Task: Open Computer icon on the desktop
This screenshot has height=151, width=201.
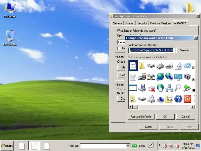Action: coord(10,11)
